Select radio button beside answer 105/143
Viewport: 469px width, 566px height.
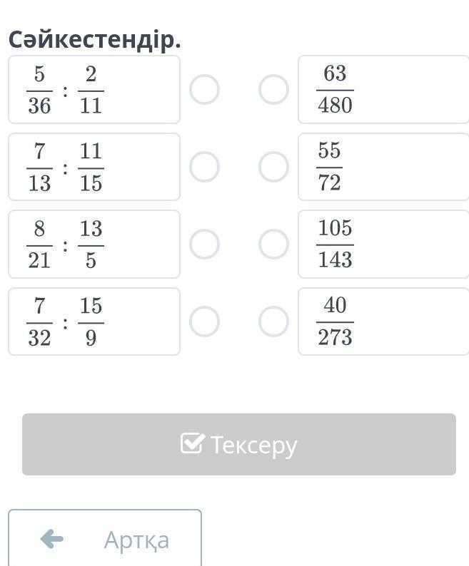273,244
